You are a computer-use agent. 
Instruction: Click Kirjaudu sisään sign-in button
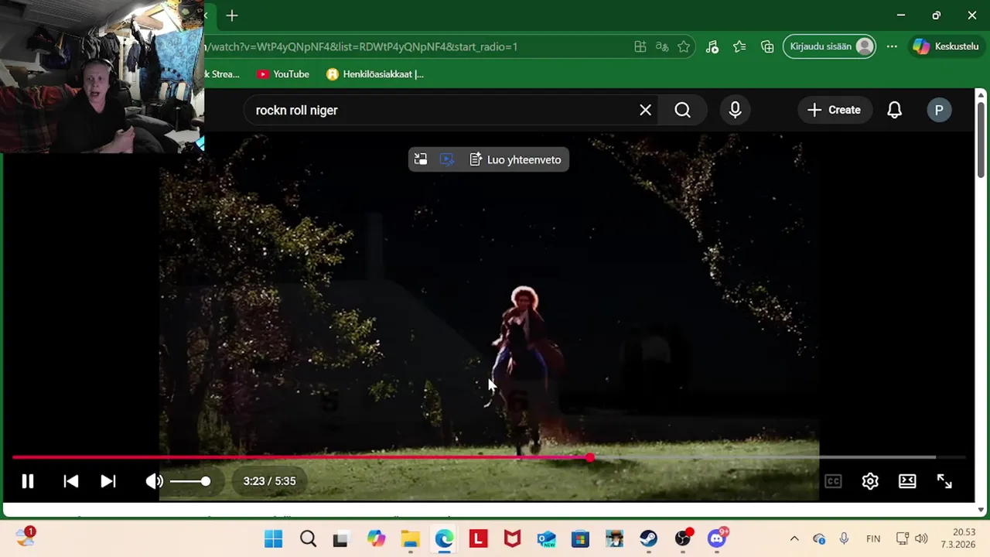830,46
